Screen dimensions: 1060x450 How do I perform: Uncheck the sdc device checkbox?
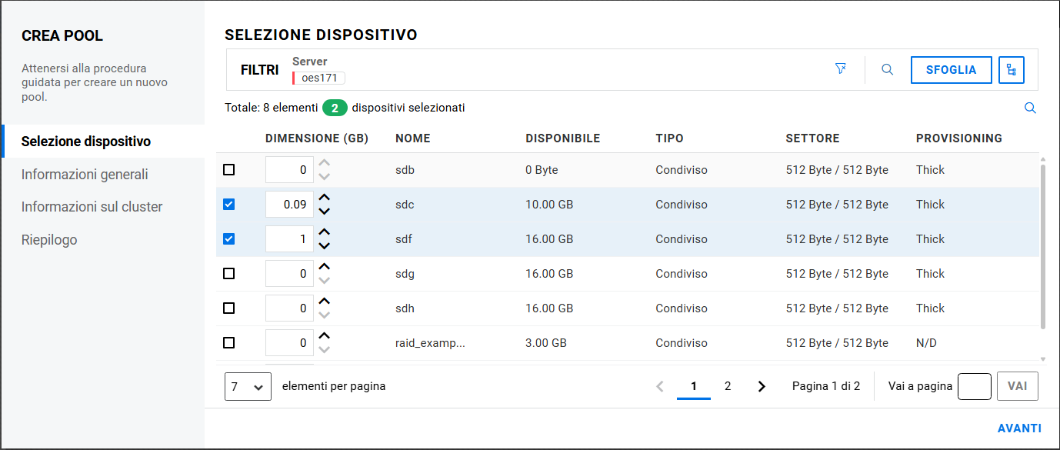pyautogui.click(x=228, y=205)
